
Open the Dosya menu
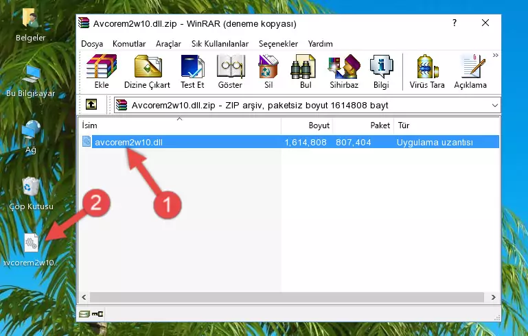point(92,44)
